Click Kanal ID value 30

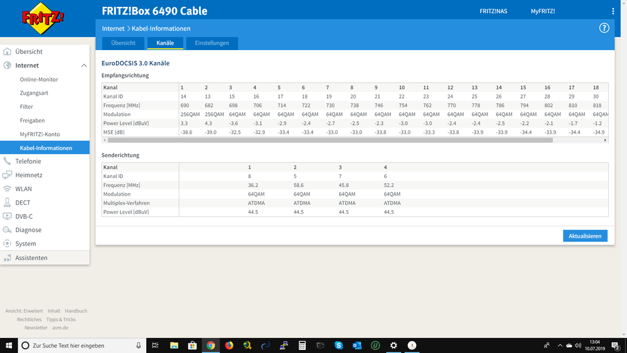tap(596, 97)
